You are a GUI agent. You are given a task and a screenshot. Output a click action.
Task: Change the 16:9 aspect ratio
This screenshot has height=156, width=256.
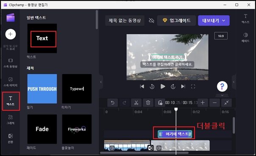(x=221, y=36)
